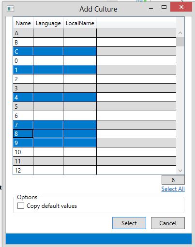
Task: Click the Cancel button
Action: [168, 223]
